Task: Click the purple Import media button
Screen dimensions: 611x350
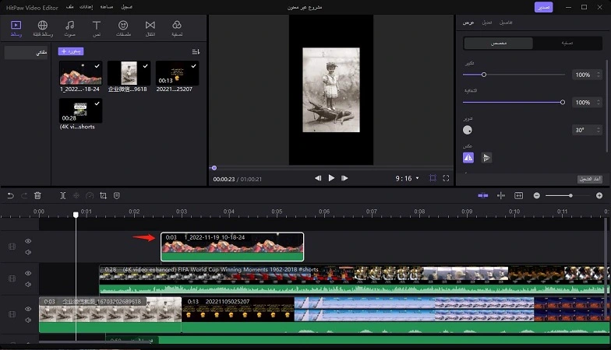Action: pos(71,51)
